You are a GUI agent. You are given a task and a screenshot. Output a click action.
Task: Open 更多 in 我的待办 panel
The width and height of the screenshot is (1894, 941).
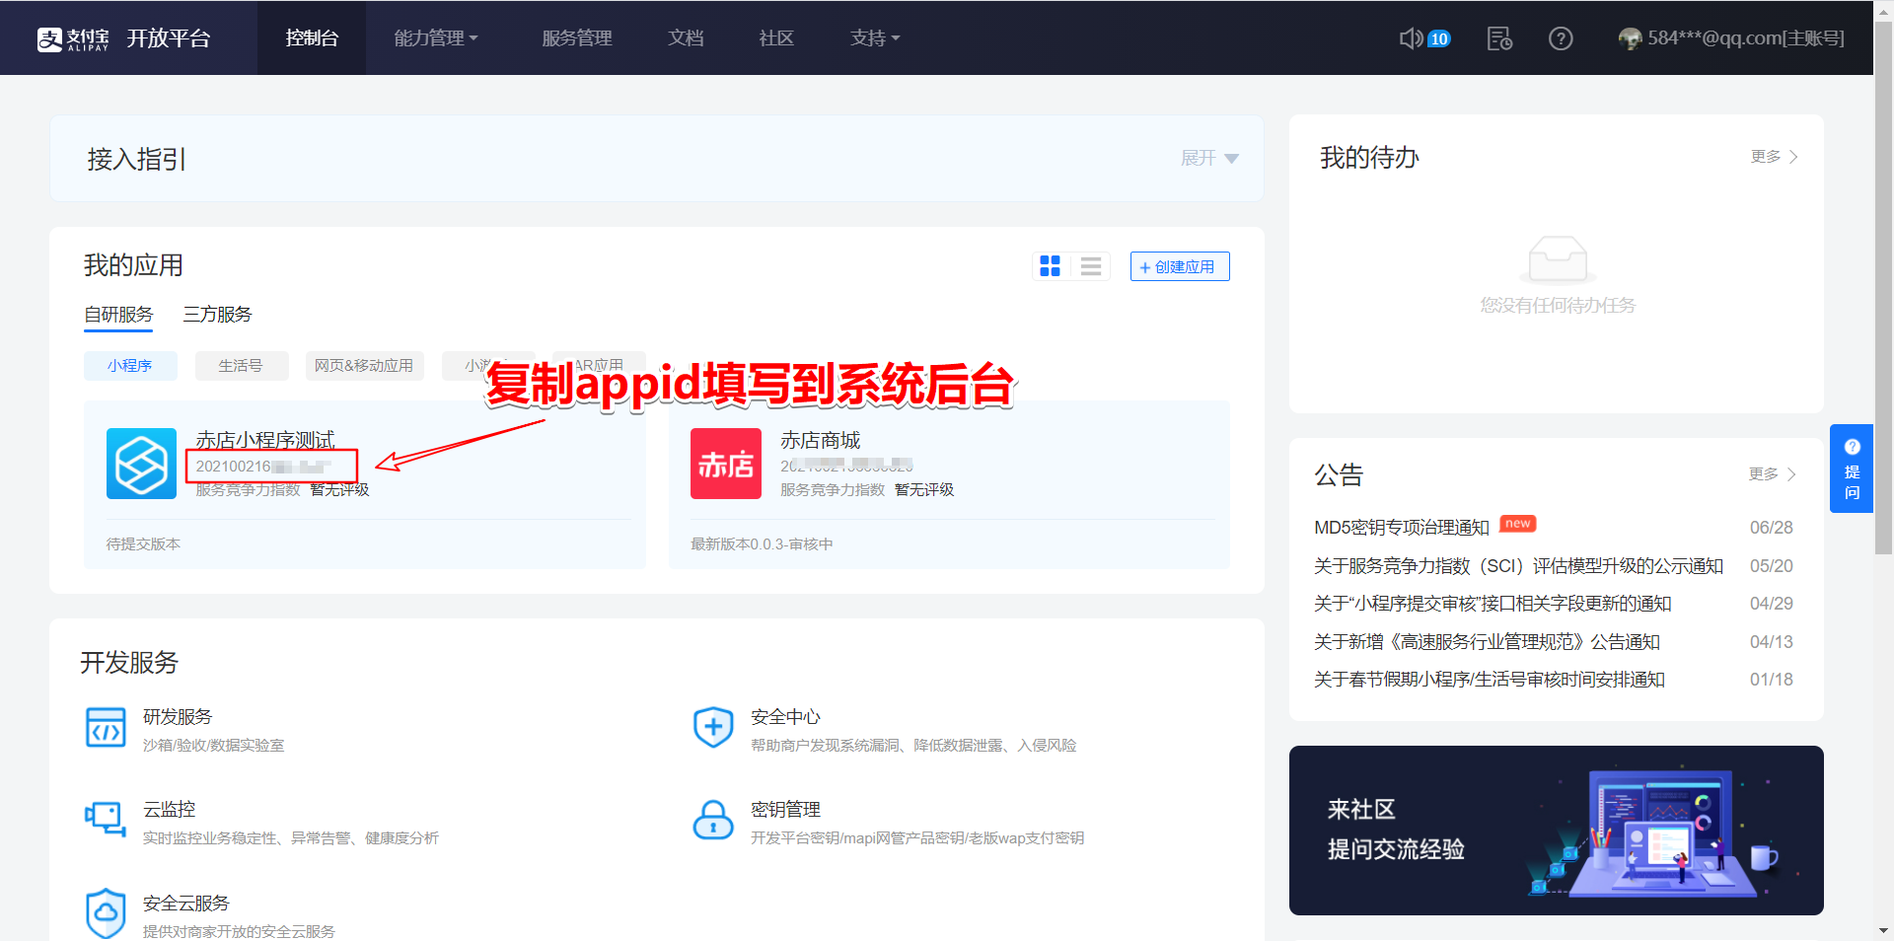click(x=1774, y=157)
